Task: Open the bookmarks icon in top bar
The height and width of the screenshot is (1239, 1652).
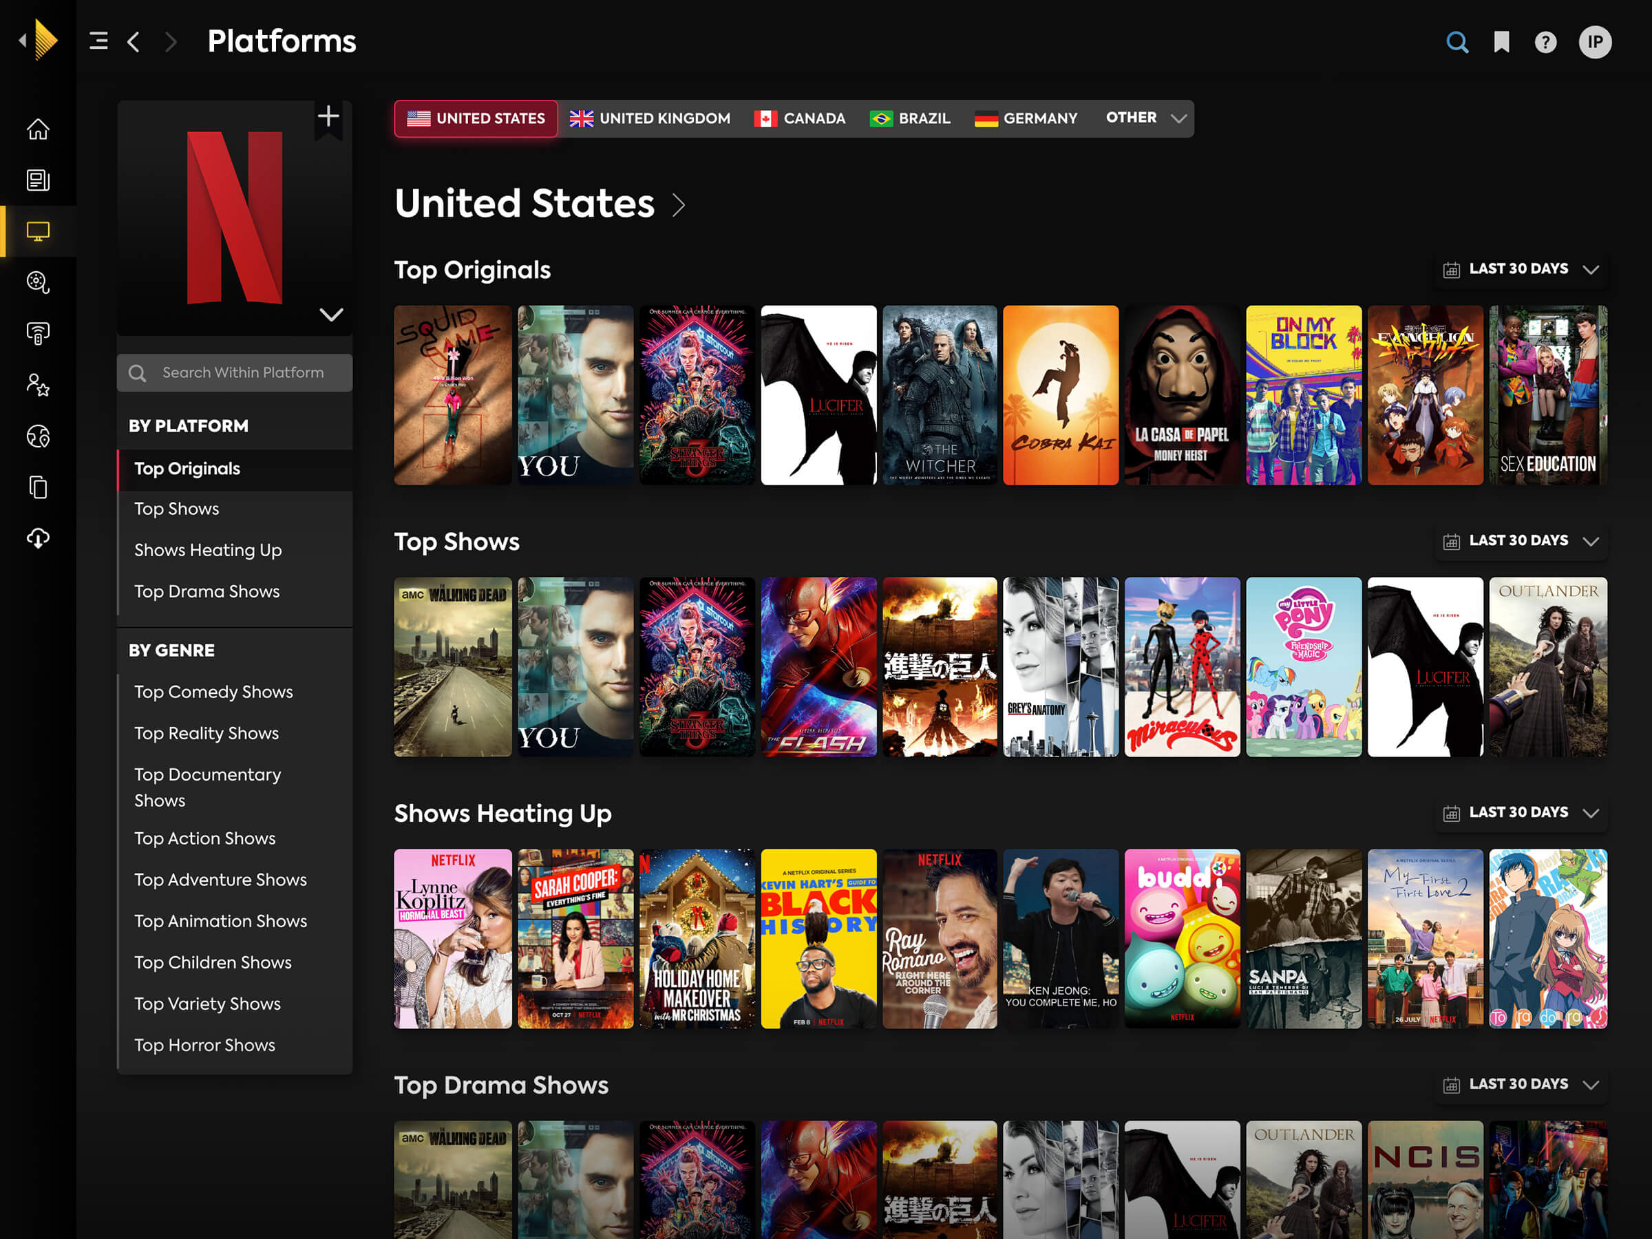Action: [1501, 42]
